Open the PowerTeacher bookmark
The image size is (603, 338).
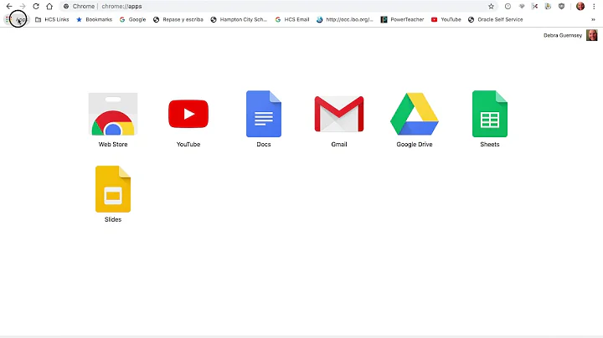[x=402, y=19]
